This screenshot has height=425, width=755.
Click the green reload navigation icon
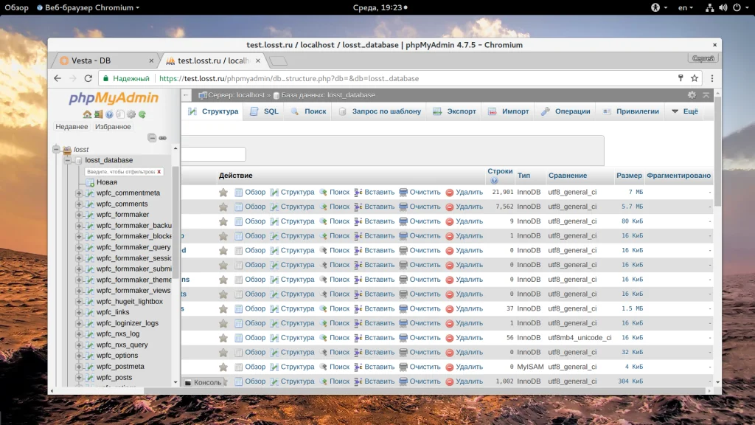click(142, 114)
